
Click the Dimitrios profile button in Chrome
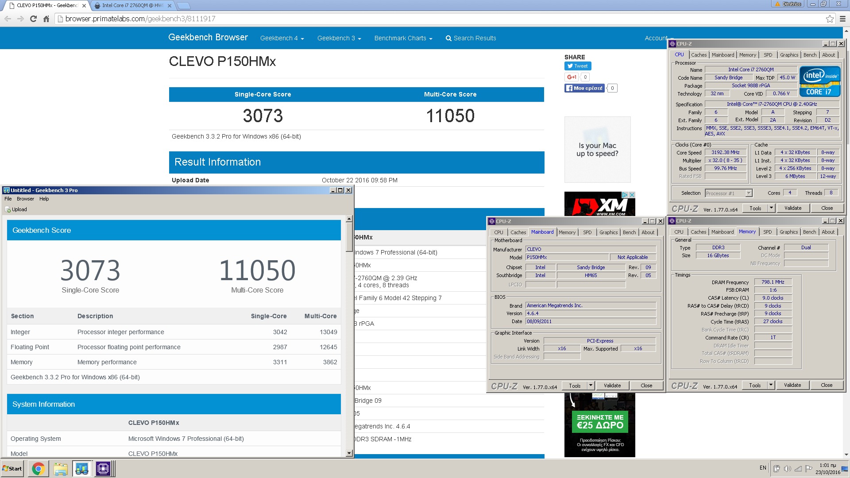point(787,4)
